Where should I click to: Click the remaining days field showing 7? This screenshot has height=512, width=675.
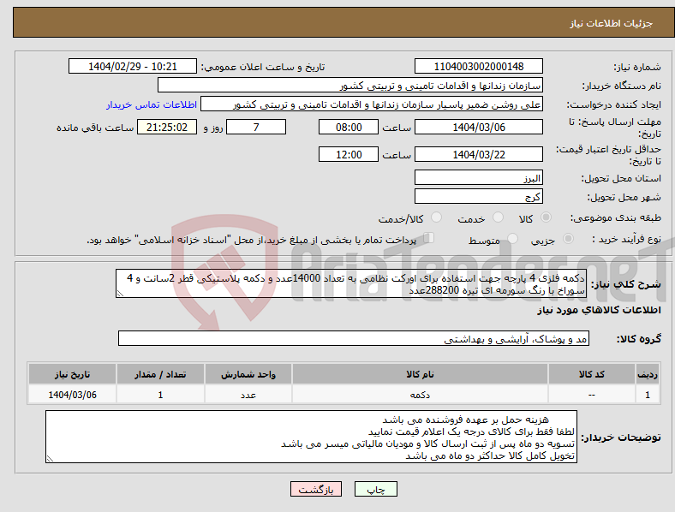(x=256, y=128)
